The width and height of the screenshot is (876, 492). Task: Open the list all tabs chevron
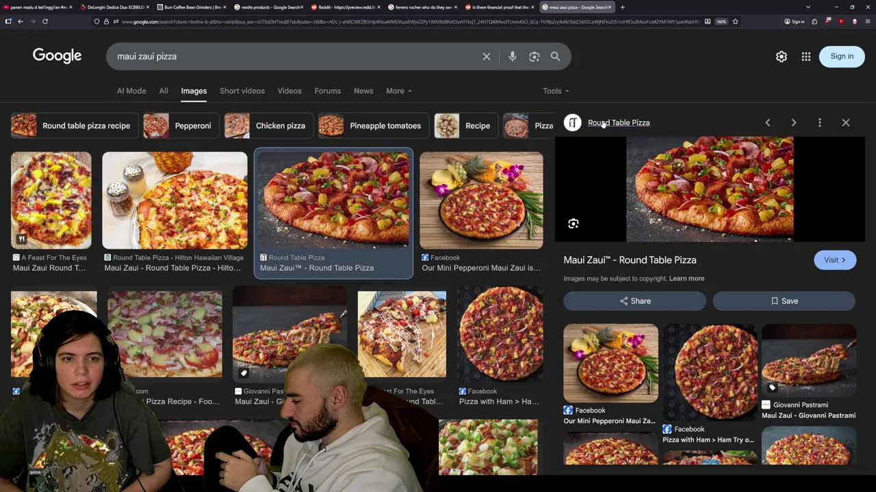pos(808,7)
